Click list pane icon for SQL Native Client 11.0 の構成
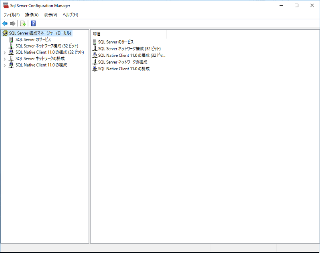 95,69
